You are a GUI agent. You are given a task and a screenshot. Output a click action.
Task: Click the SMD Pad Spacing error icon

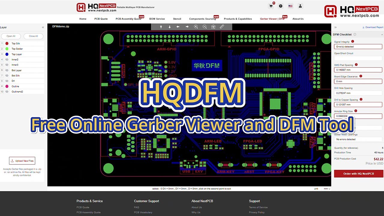pos(356,64)
